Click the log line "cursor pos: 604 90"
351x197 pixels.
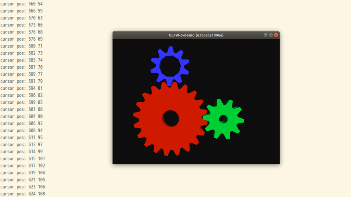click(x=22, y=116)
